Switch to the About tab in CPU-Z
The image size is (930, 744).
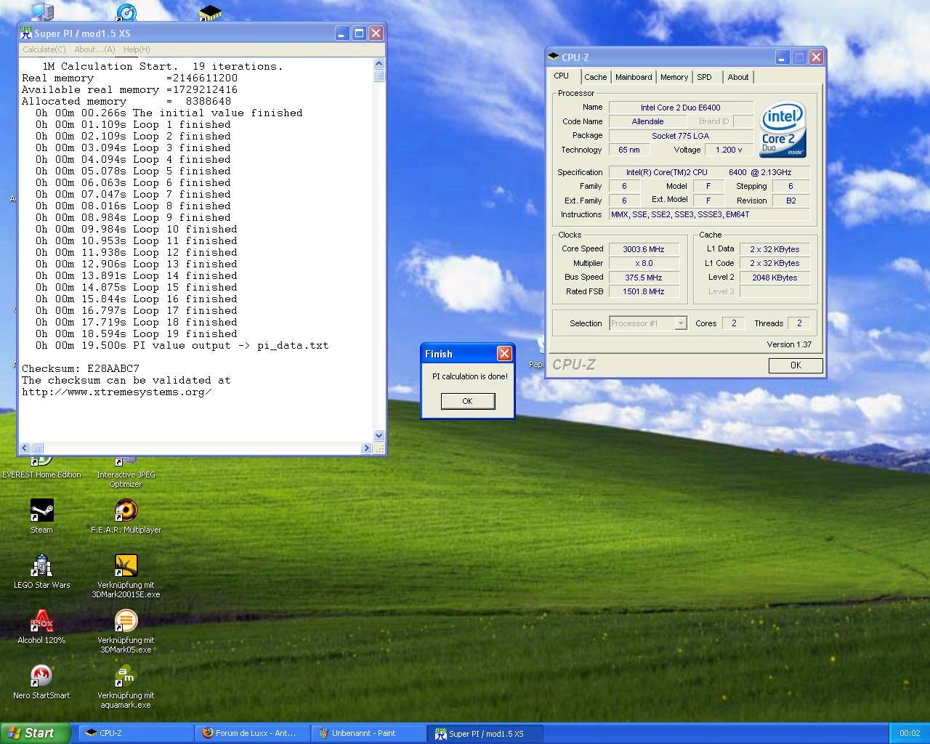738,77
